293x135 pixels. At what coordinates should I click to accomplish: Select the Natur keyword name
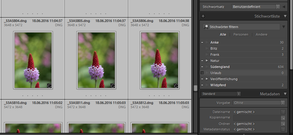[x=215, y=61]
